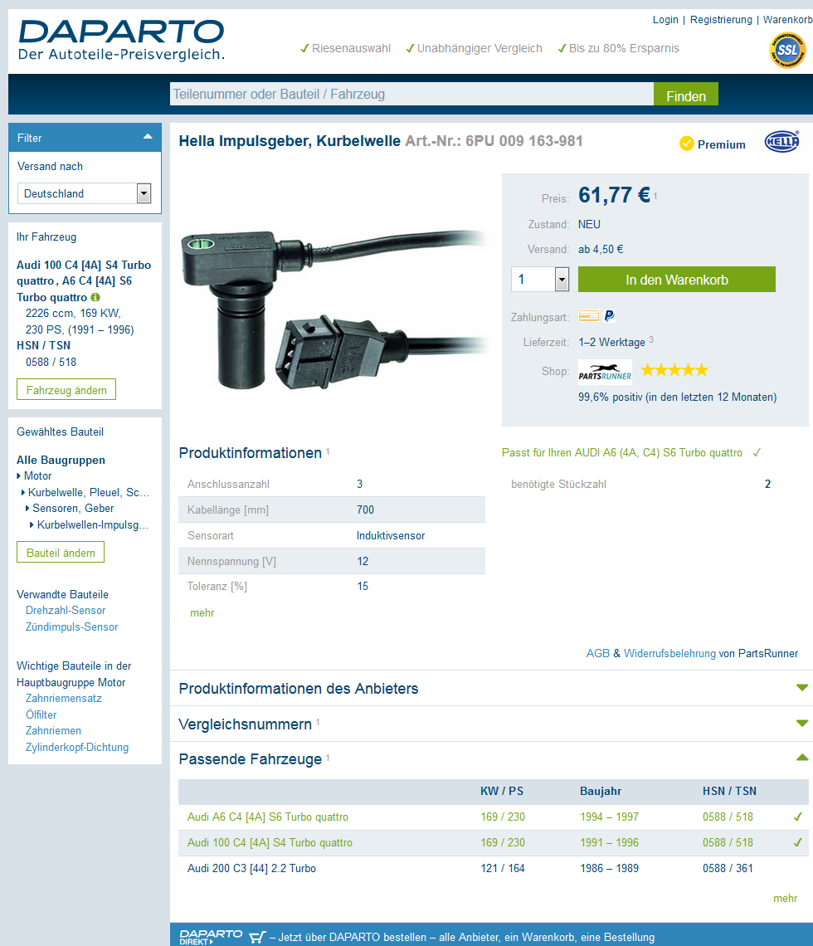Expand Produktinformationen des Anbieters section
Viewport: 813px width, 946px height.
pos(801,688)
